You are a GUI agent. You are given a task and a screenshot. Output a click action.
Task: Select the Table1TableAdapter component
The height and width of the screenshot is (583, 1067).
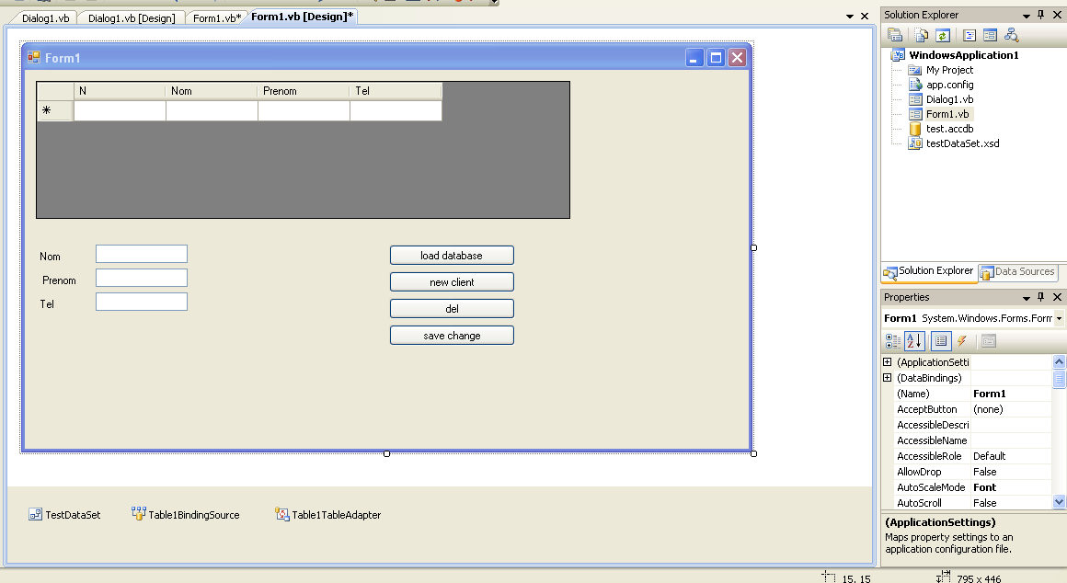[327, 515]
